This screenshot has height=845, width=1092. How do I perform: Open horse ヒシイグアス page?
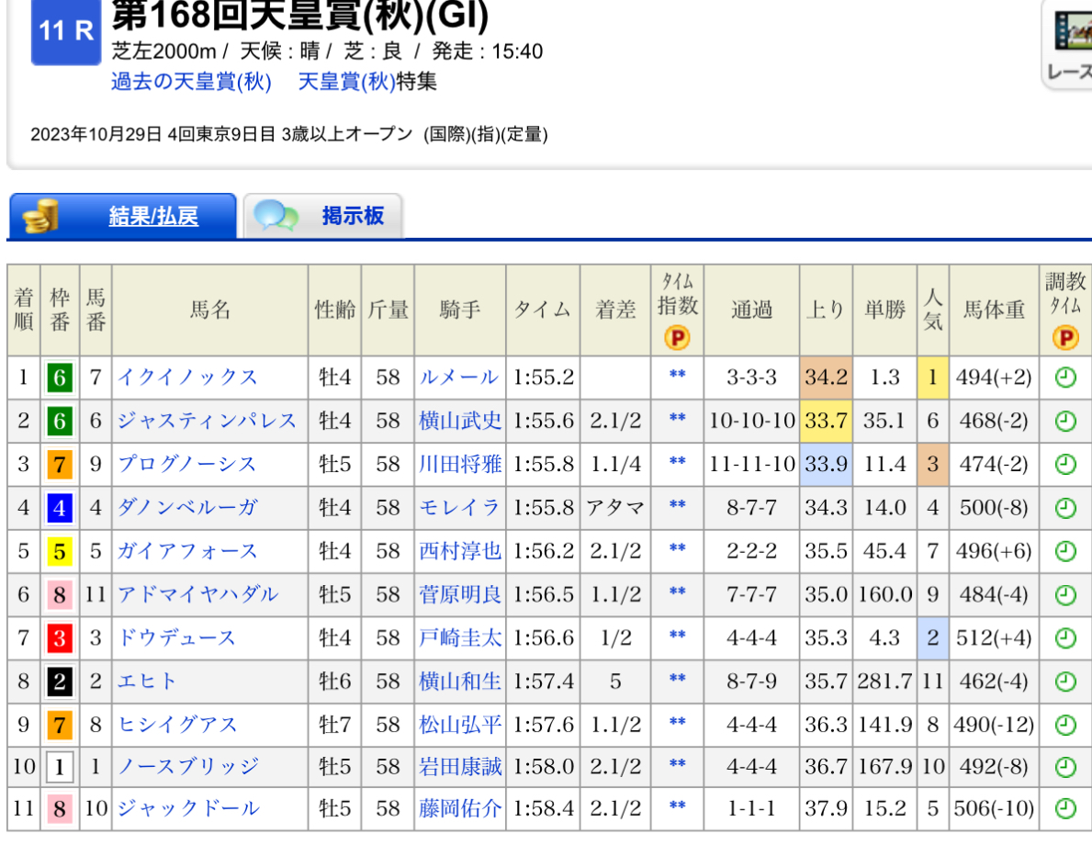point(177,725)
